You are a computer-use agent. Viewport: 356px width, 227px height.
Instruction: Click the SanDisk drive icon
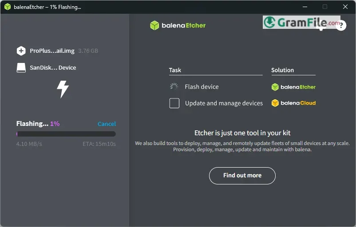[21, 67]
